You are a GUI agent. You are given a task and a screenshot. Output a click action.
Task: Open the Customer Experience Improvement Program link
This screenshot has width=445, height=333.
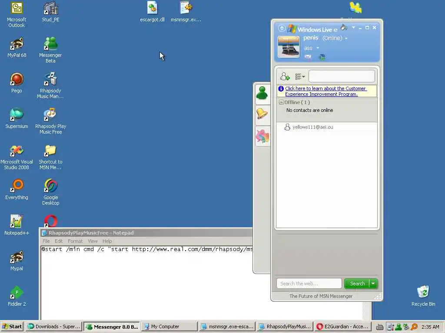(326, 91)
